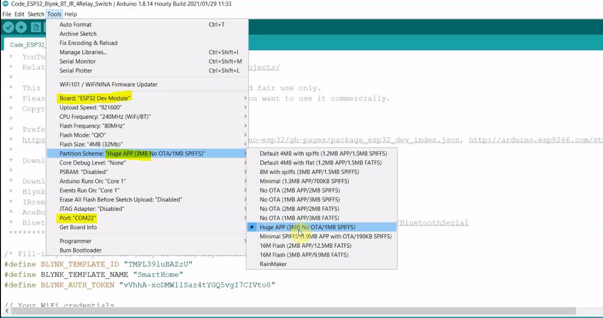Click the BLYNK_TEMPLATE_ID value "TMPL39luBAZzU"

tap(158, 264)
